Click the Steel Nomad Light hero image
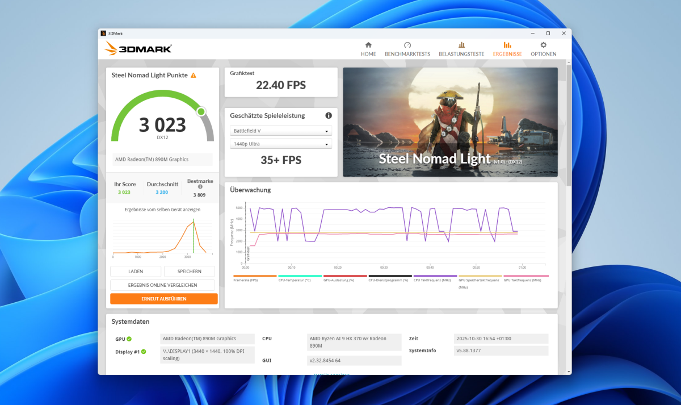681x405 pixels. (450, 122)
